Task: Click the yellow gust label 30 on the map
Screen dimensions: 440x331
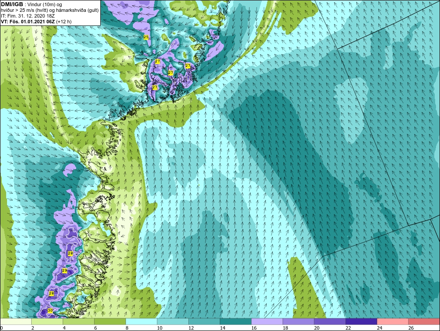Action: 50,310
